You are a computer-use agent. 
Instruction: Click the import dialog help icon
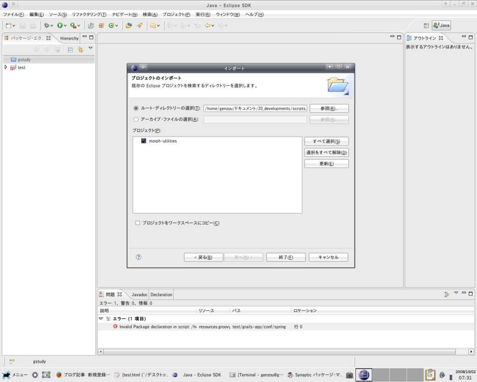[x=138, y=257]
